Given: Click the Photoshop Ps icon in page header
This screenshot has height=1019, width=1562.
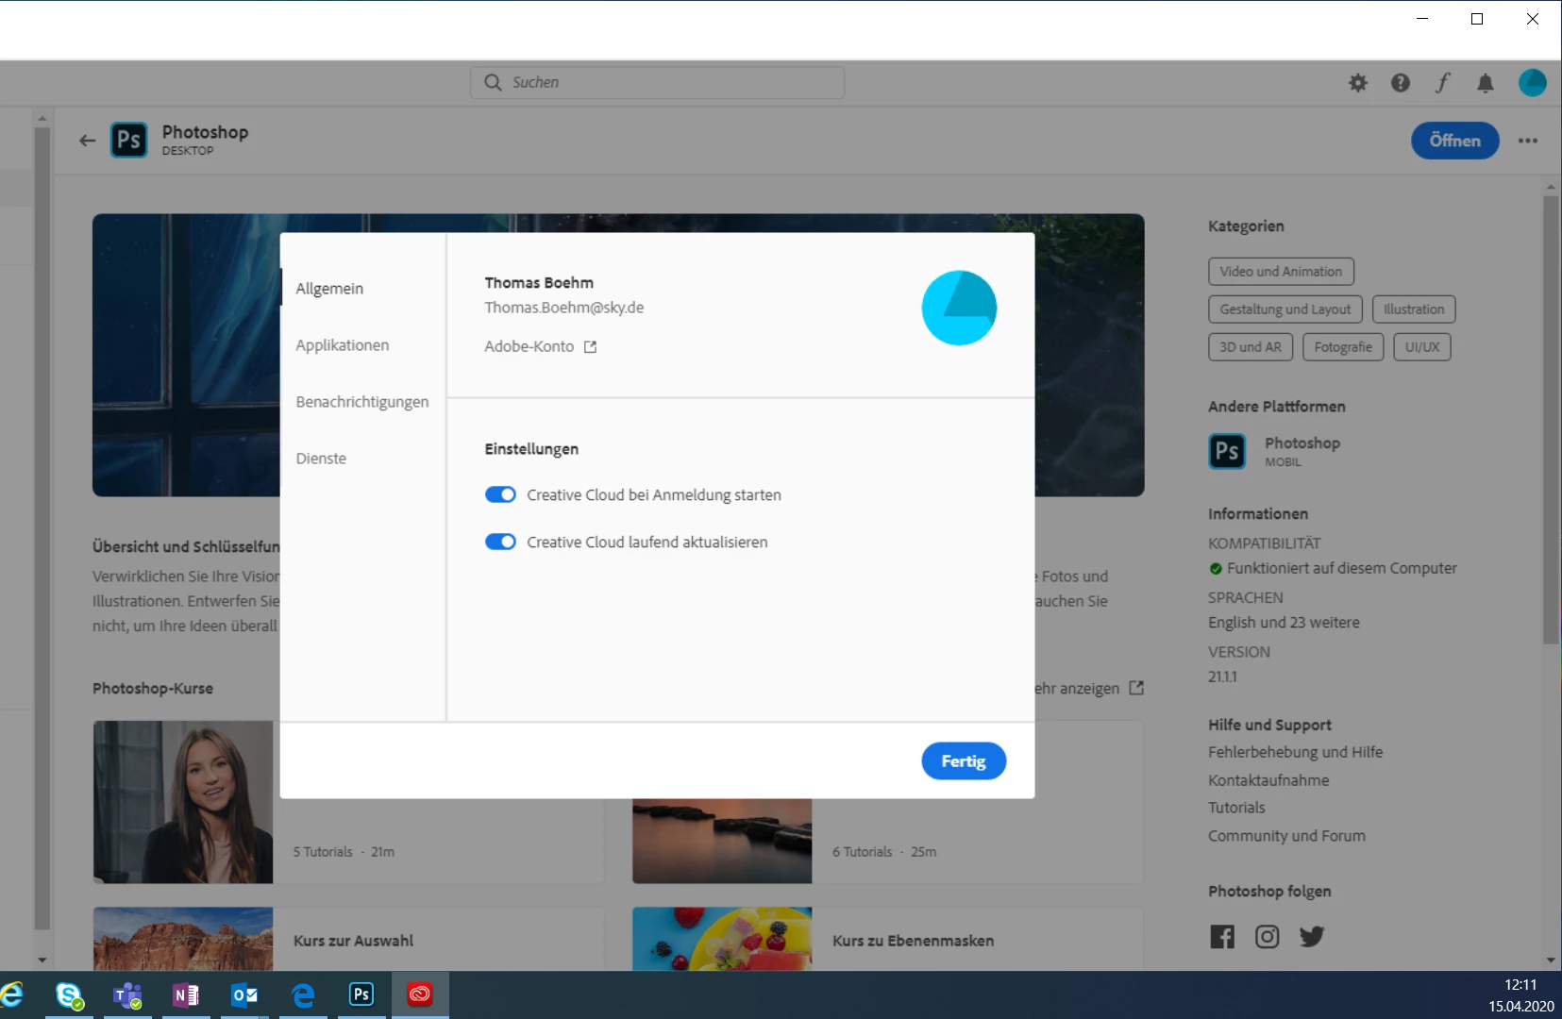Looking at the screenshot, I should (129, 141).
